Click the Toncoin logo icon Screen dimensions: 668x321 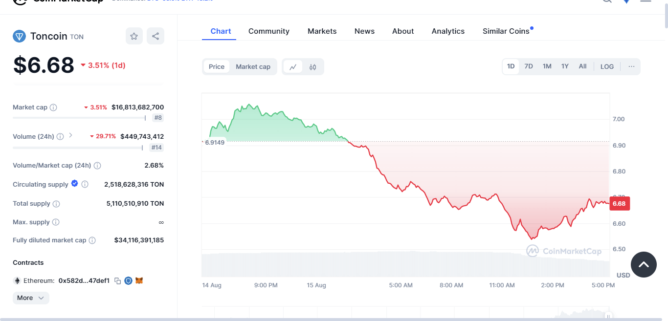[x=19, y=36]
